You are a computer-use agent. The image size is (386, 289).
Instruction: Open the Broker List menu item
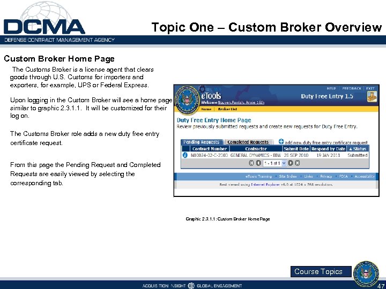[x=227, y=109]
